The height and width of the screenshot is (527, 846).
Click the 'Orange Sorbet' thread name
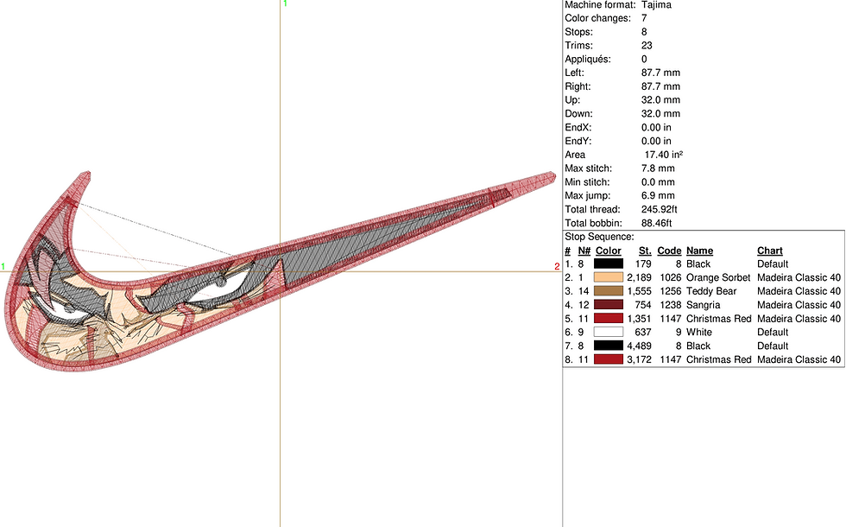[717, 277]
